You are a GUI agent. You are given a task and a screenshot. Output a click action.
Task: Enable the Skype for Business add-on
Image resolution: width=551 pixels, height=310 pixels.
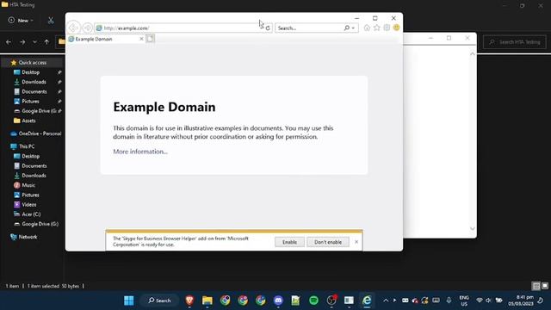(x=289, y=242)
